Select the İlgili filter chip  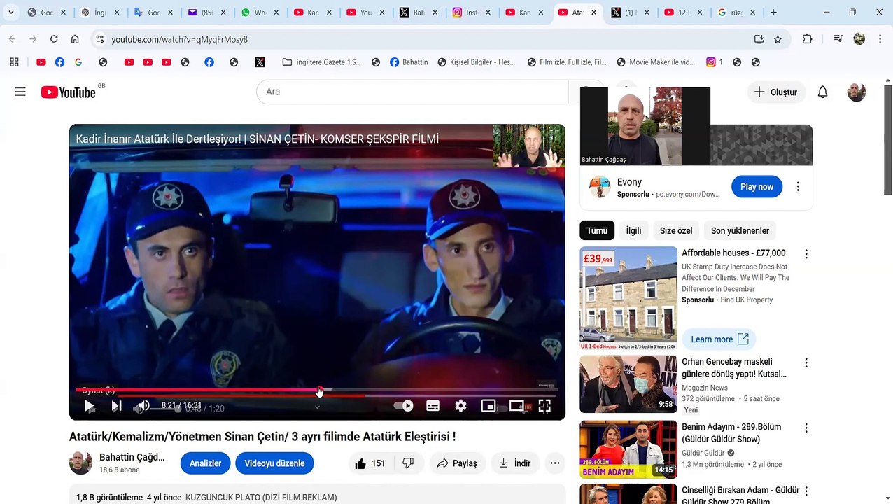633,230
